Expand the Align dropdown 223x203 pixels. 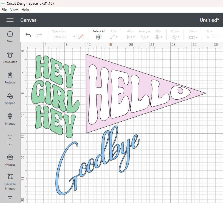(x=131, y=37)
